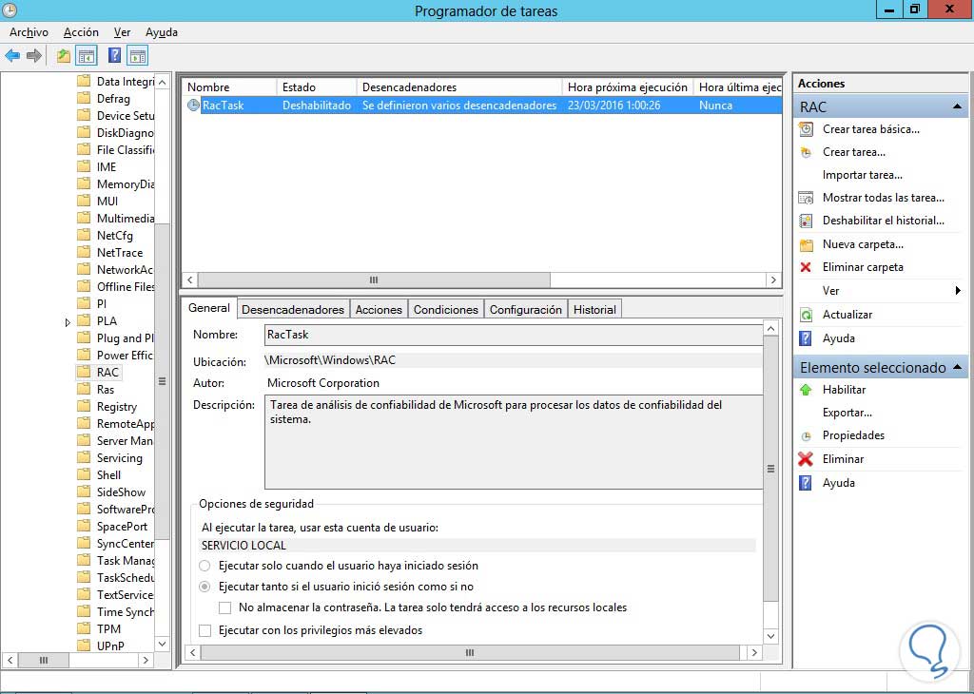Click tree pane scroll down arrow
Image resolution: width=974 pixels, height=694 pixels.
[x=162, y=644]
